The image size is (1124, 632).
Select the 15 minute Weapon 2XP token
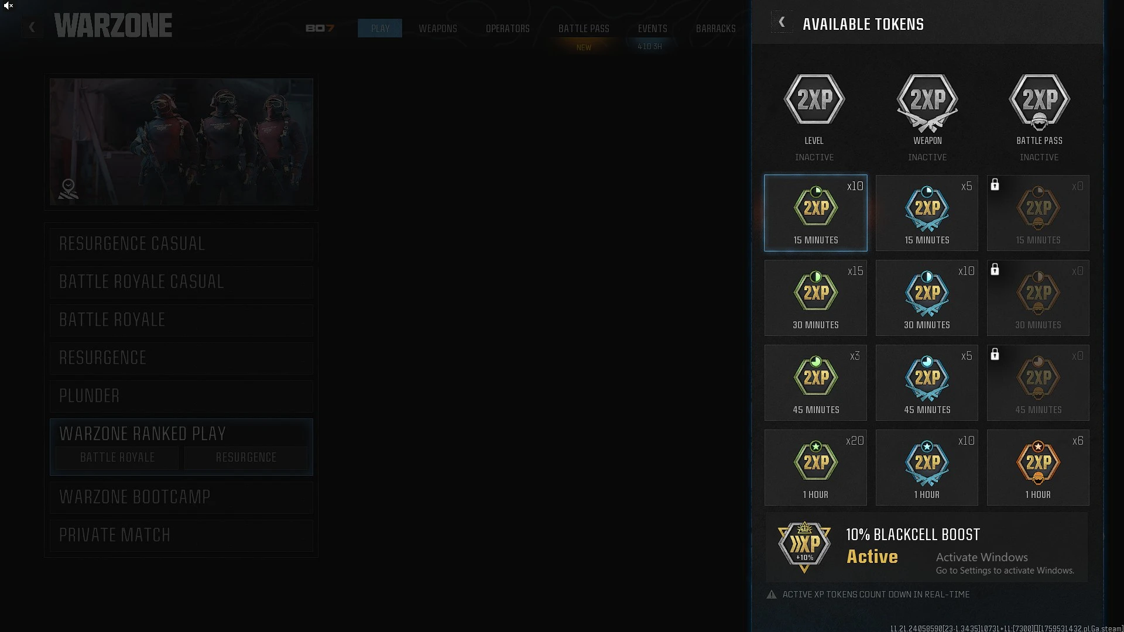[x=927, y=213]
